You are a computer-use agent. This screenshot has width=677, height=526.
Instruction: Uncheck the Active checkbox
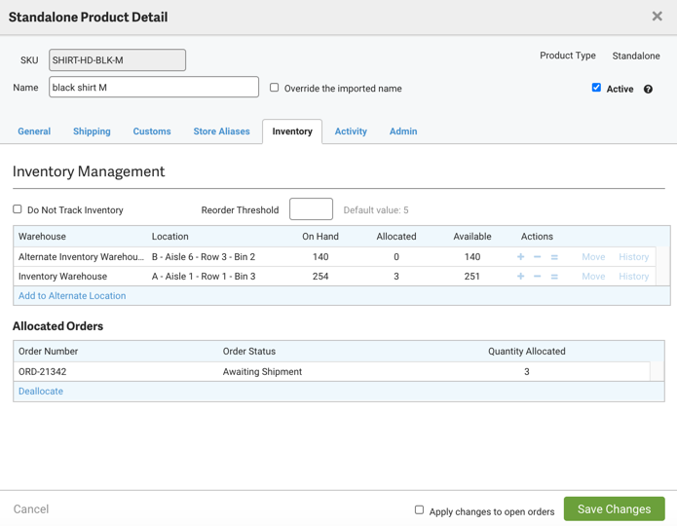pos(596,88)
